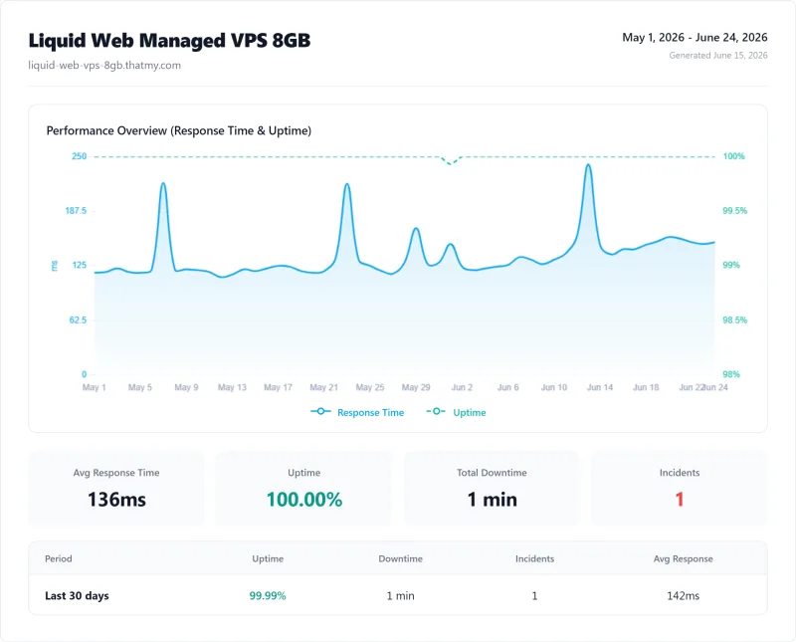This screenshot has width=796, height=642.
Task: Click the Performance Overview chart heading
Action: click(x=179, y=130)
